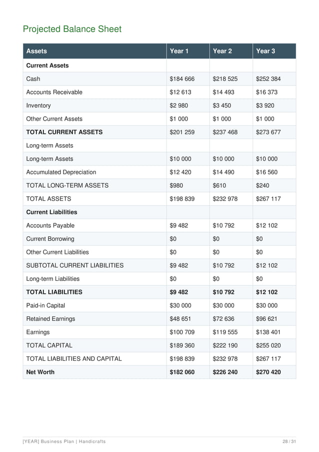Select the TOTAL LIABILITIES row label

pos(54,292)
